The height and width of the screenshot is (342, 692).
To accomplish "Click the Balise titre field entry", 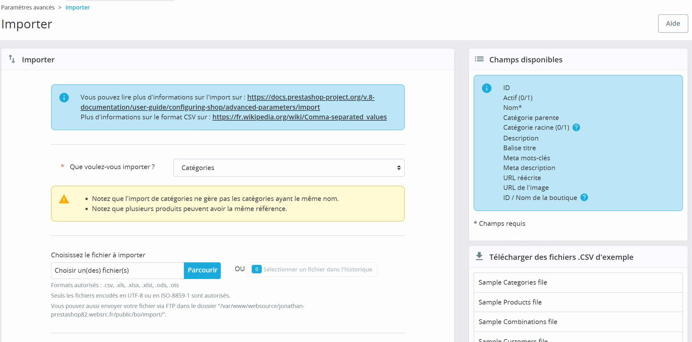I will click(x=519, y=148).
